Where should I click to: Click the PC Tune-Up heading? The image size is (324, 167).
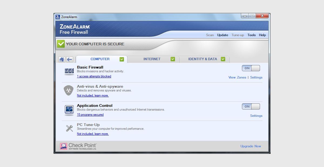[x=88, y=125]
